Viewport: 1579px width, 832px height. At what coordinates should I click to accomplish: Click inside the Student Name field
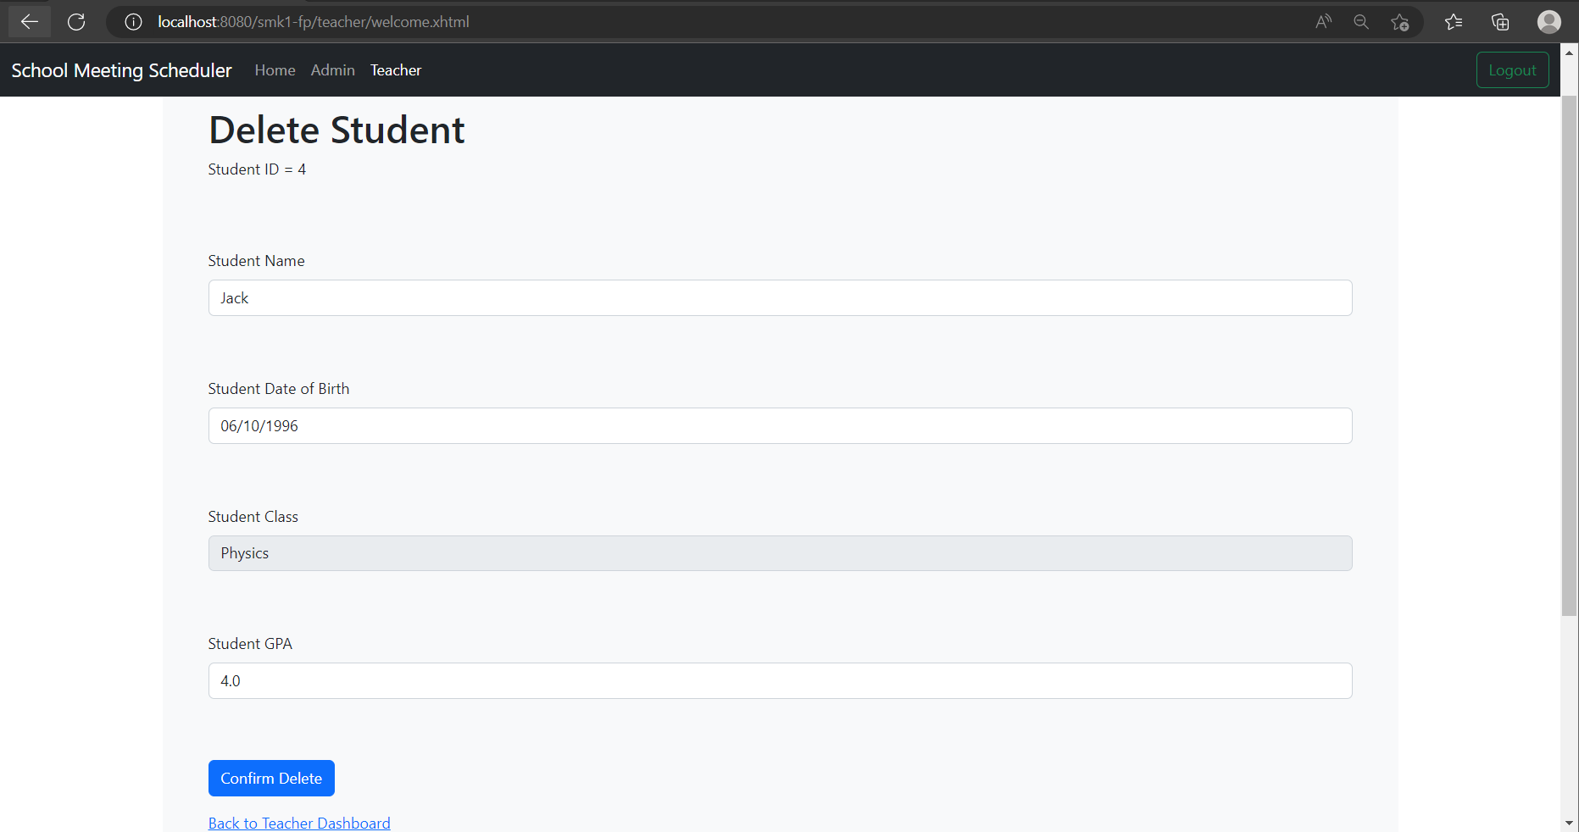(x=780, y=297)
